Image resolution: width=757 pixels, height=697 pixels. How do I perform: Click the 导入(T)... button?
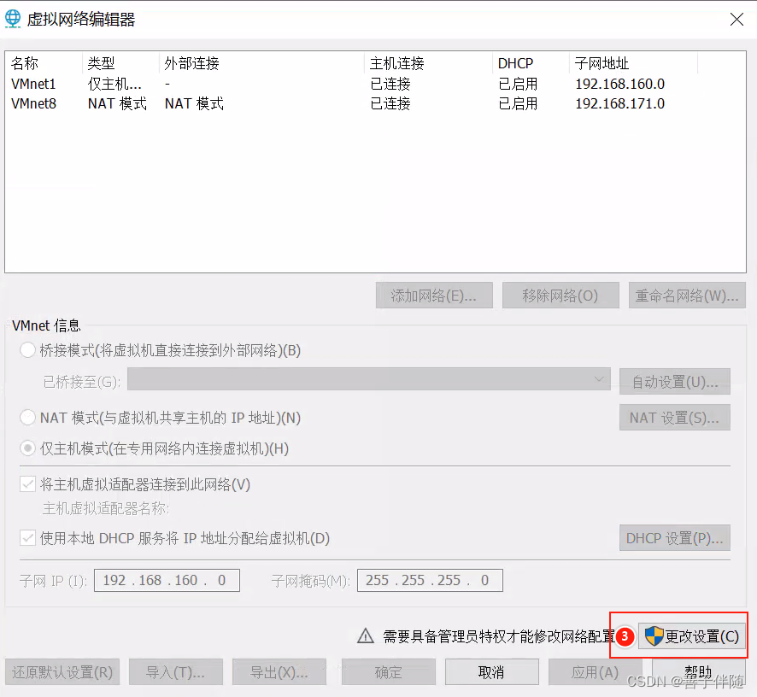(176, 672)
